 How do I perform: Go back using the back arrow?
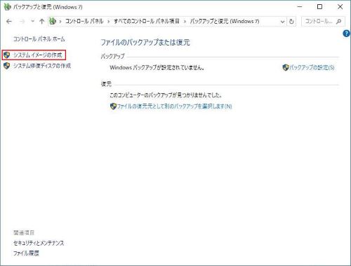(x=9, y=22)
